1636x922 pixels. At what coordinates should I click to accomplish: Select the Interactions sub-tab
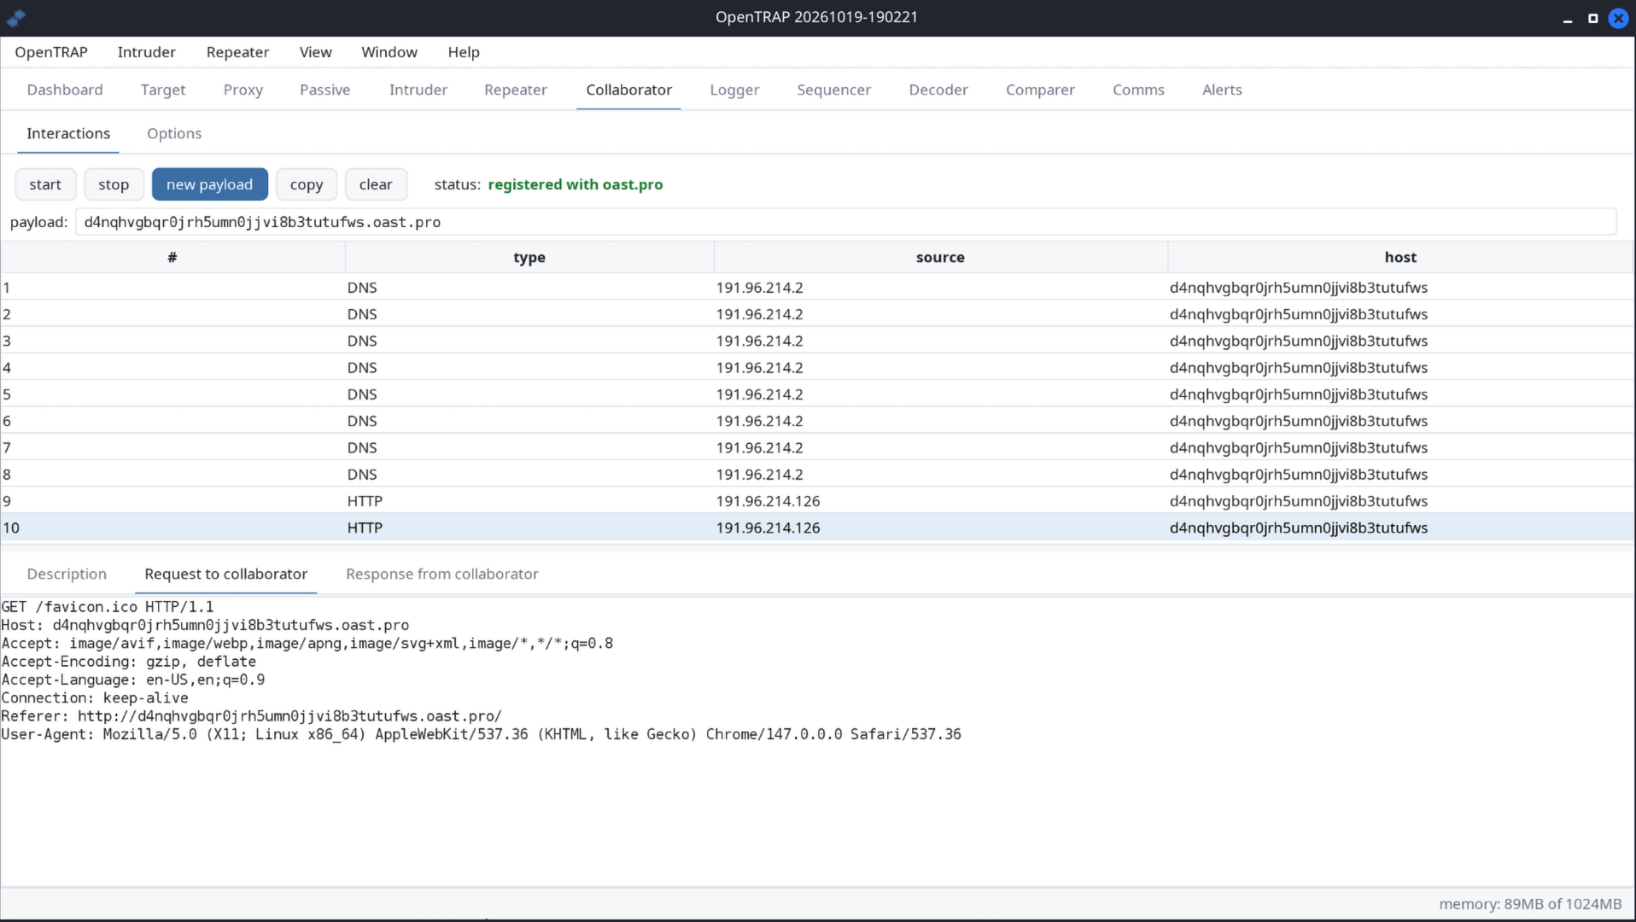(68, 133)
